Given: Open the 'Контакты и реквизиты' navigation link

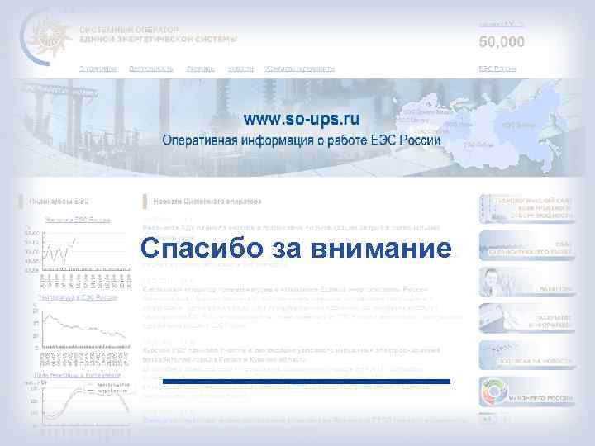Looking at the screenshot, I should 300,69.
